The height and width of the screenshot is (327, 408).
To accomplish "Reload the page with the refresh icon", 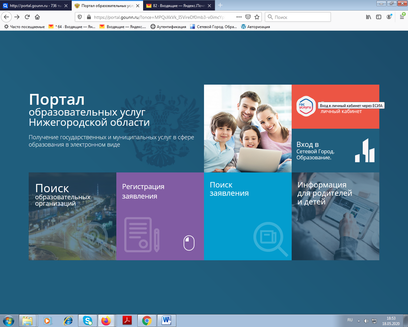I will click(27, 17).
